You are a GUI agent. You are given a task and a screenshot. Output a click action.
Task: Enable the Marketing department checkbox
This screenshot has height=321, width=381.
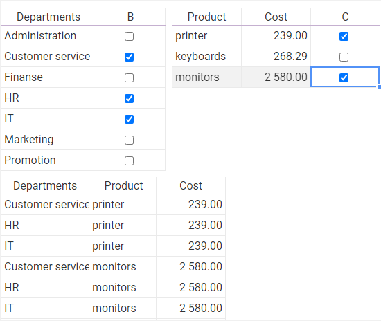tap(129, 140)
